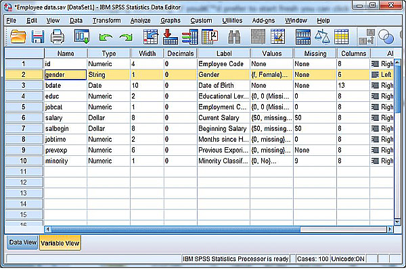Click the Select cases icon

(x=341, y=36)
